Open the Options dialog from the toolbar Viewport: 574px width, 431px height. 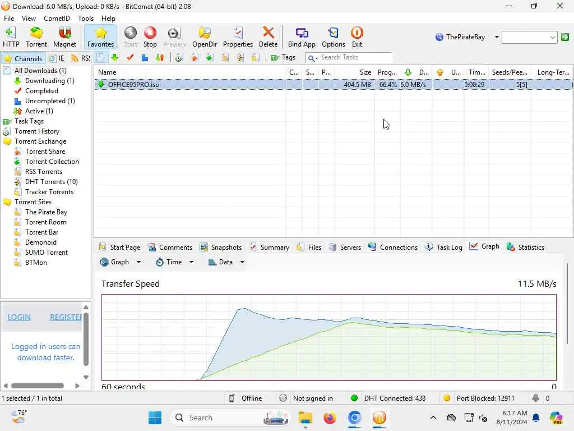coord(334,37)
